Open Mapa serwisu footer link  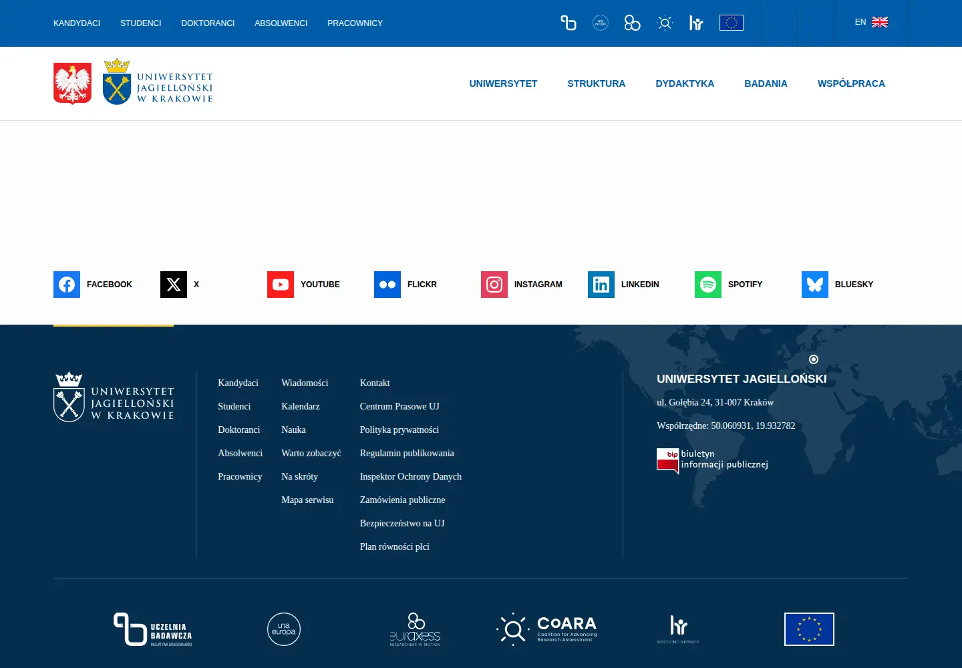(307, 500)
